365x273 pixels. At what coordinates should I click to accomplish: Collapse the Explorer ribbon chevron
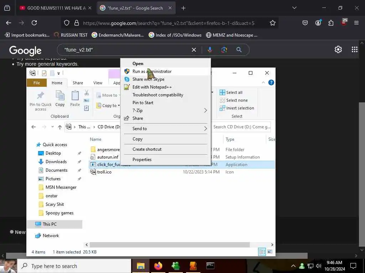(263, 82)
